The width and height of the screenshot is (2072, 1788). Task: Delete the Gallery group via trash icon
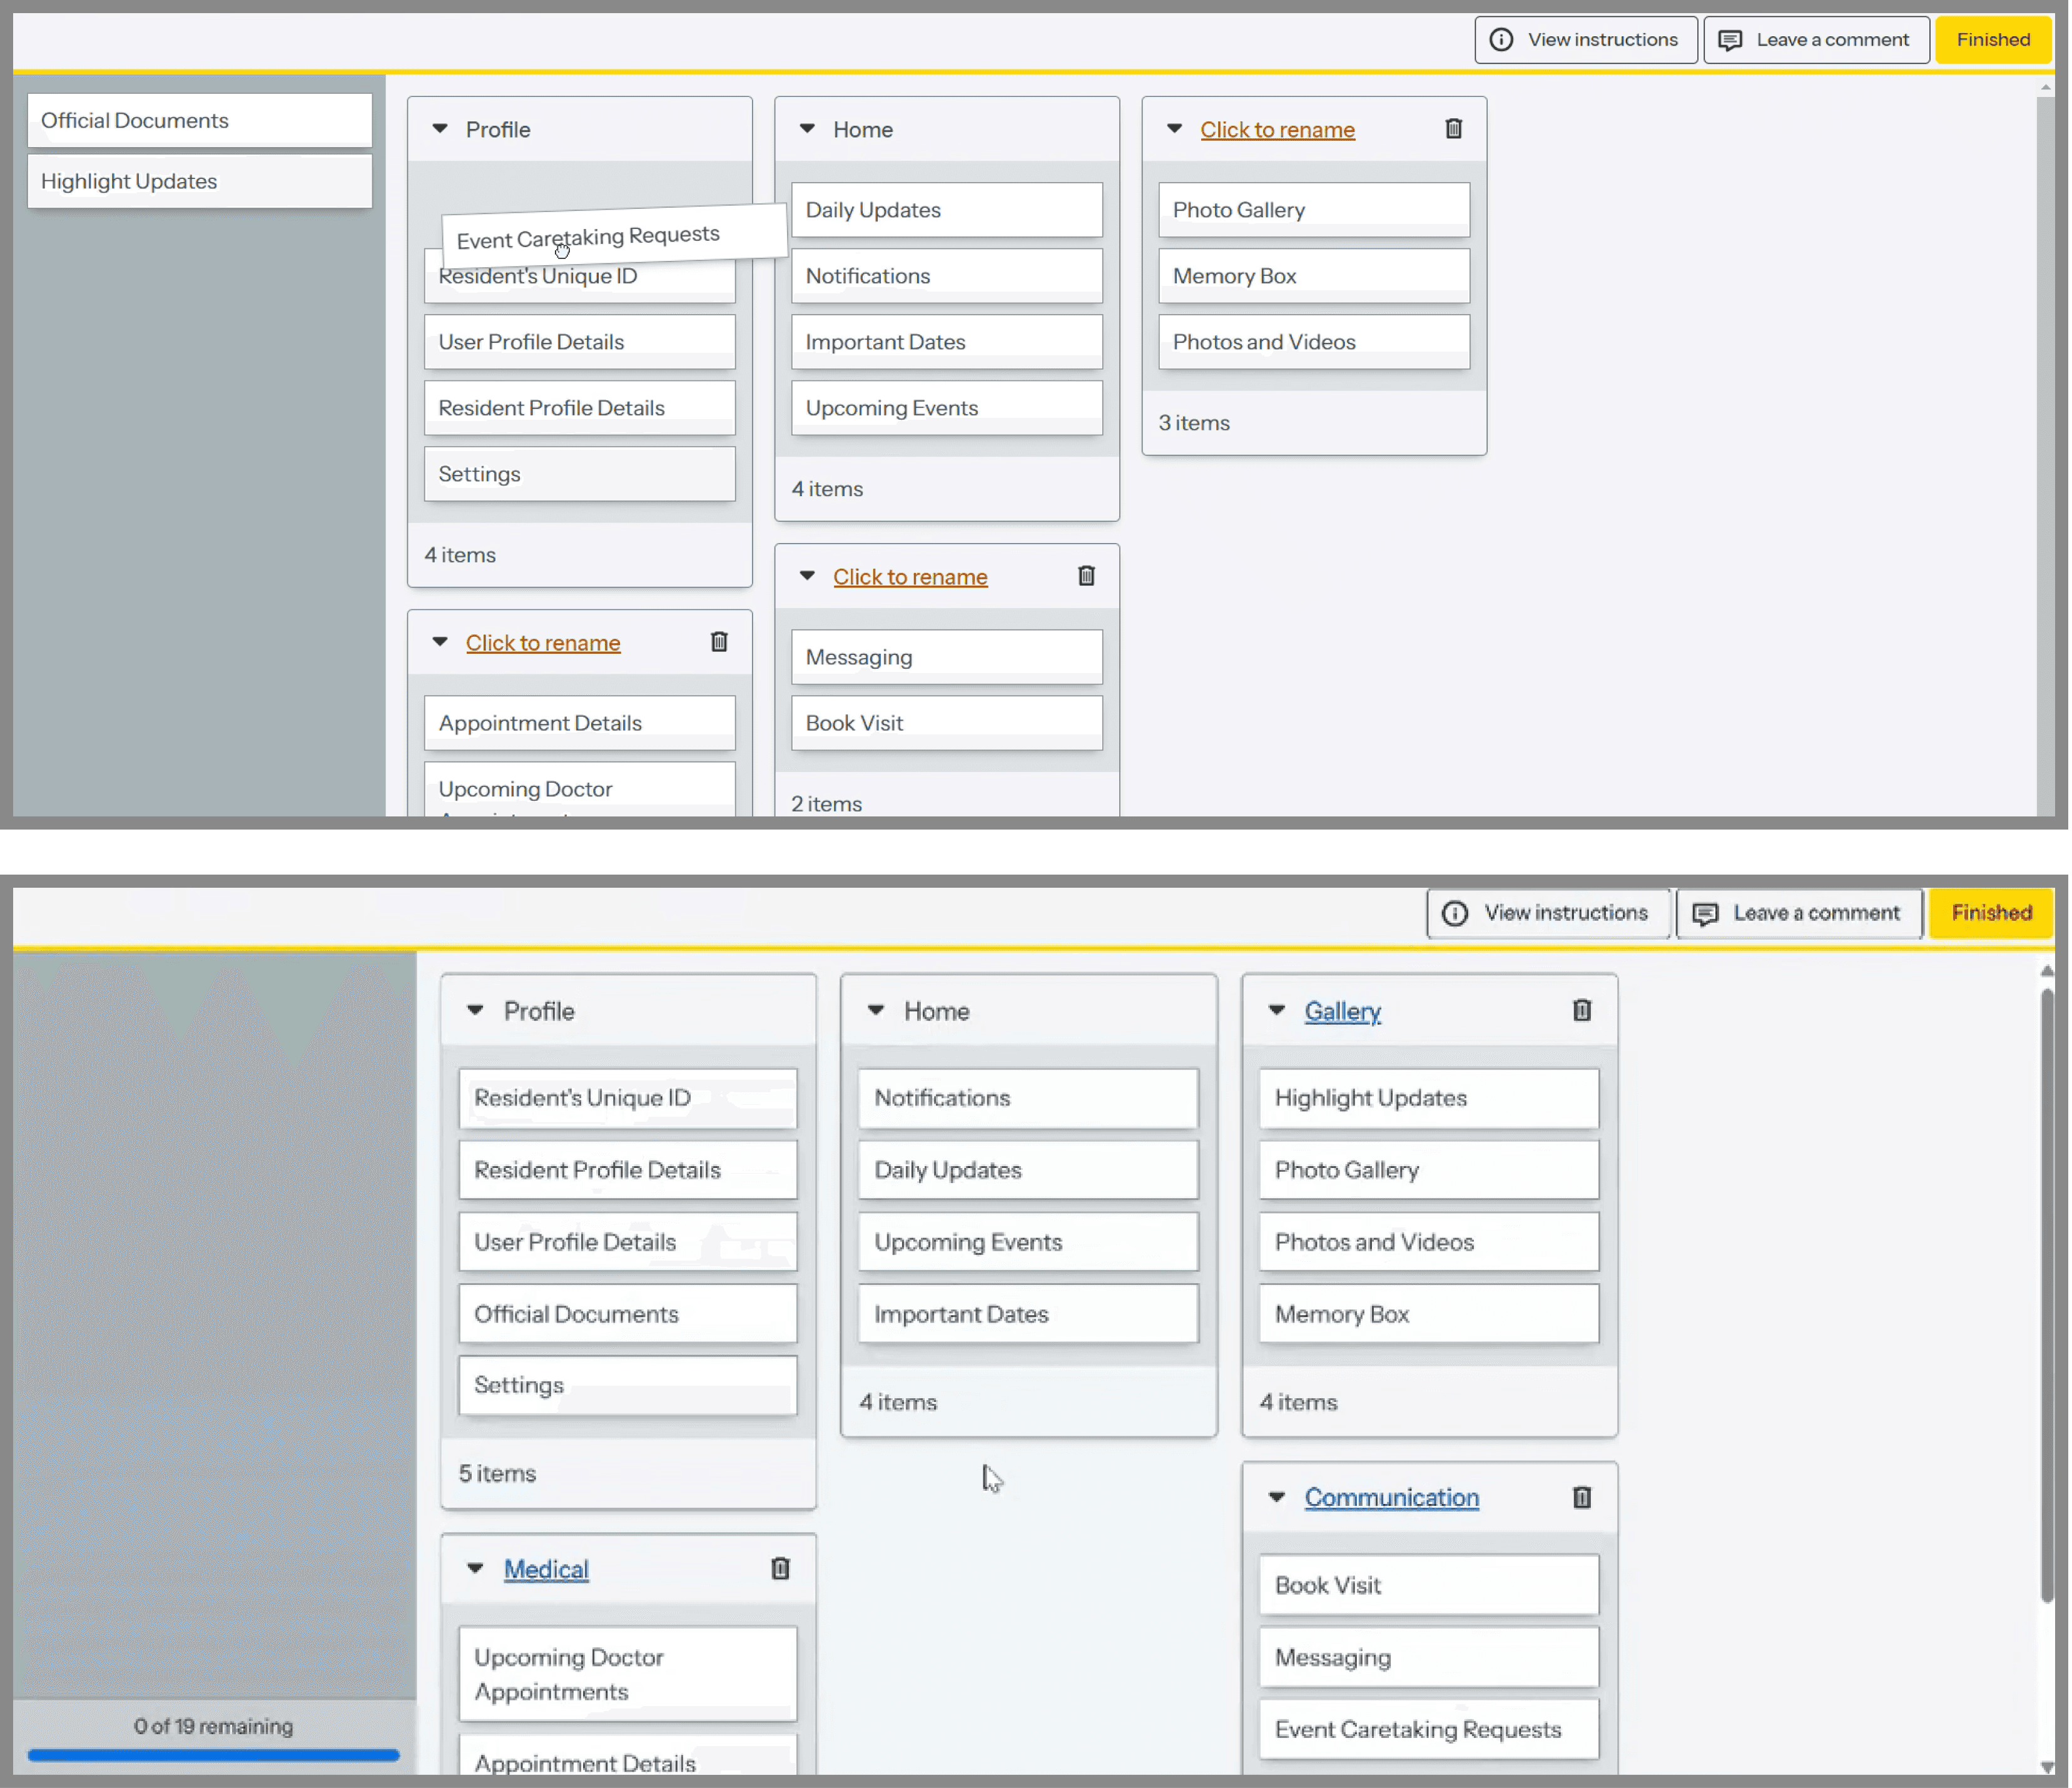click(1581, 1011)
